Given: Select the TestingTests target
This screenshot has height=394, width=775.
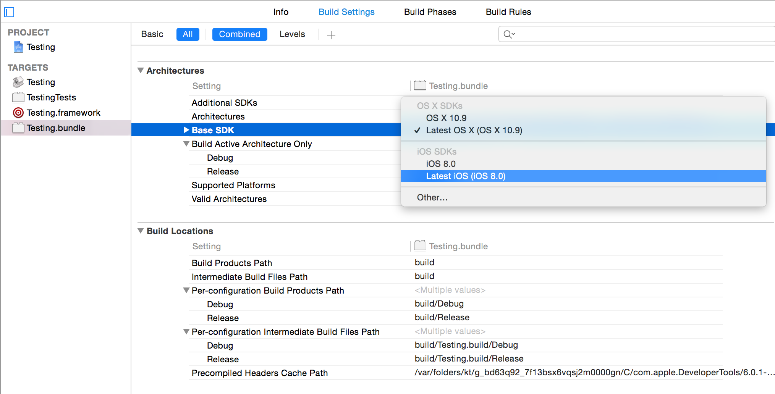Looking at the screenshot, I should tap(52, 97).
